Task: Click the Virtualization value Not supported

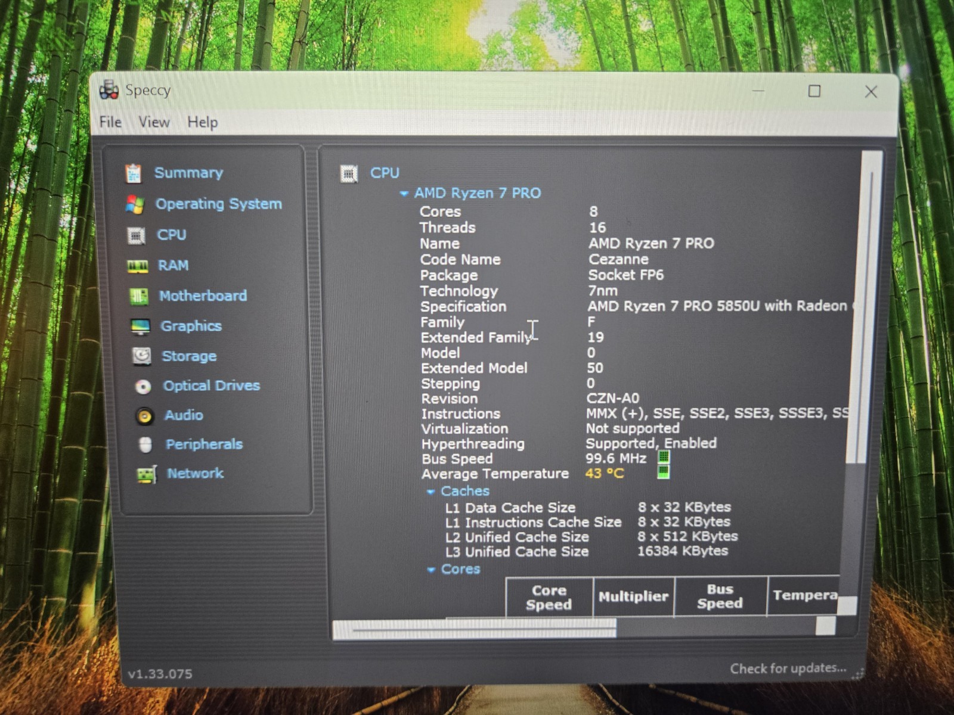Action: point(633,428)
